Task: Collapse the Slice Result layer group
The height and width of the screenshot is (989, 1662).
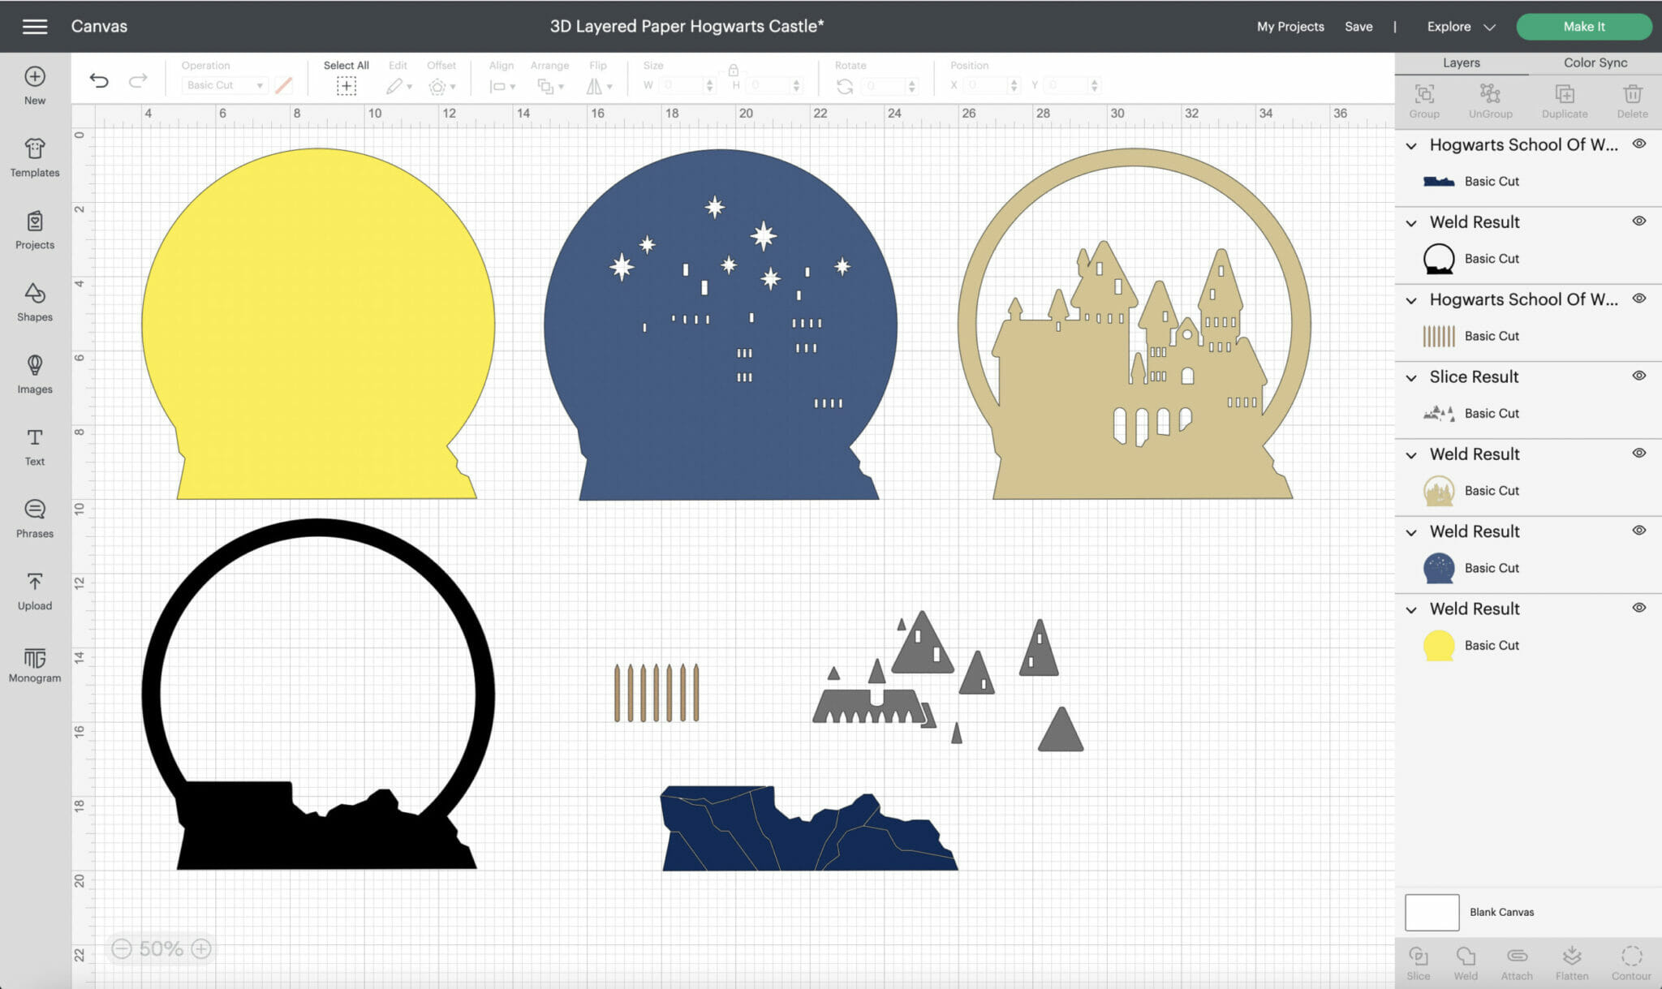Action: (x=1411, y=377)
